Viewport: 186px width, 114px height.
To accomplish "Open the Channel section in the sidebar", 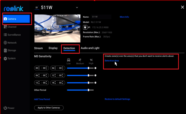I will click(x=10, y=27).
